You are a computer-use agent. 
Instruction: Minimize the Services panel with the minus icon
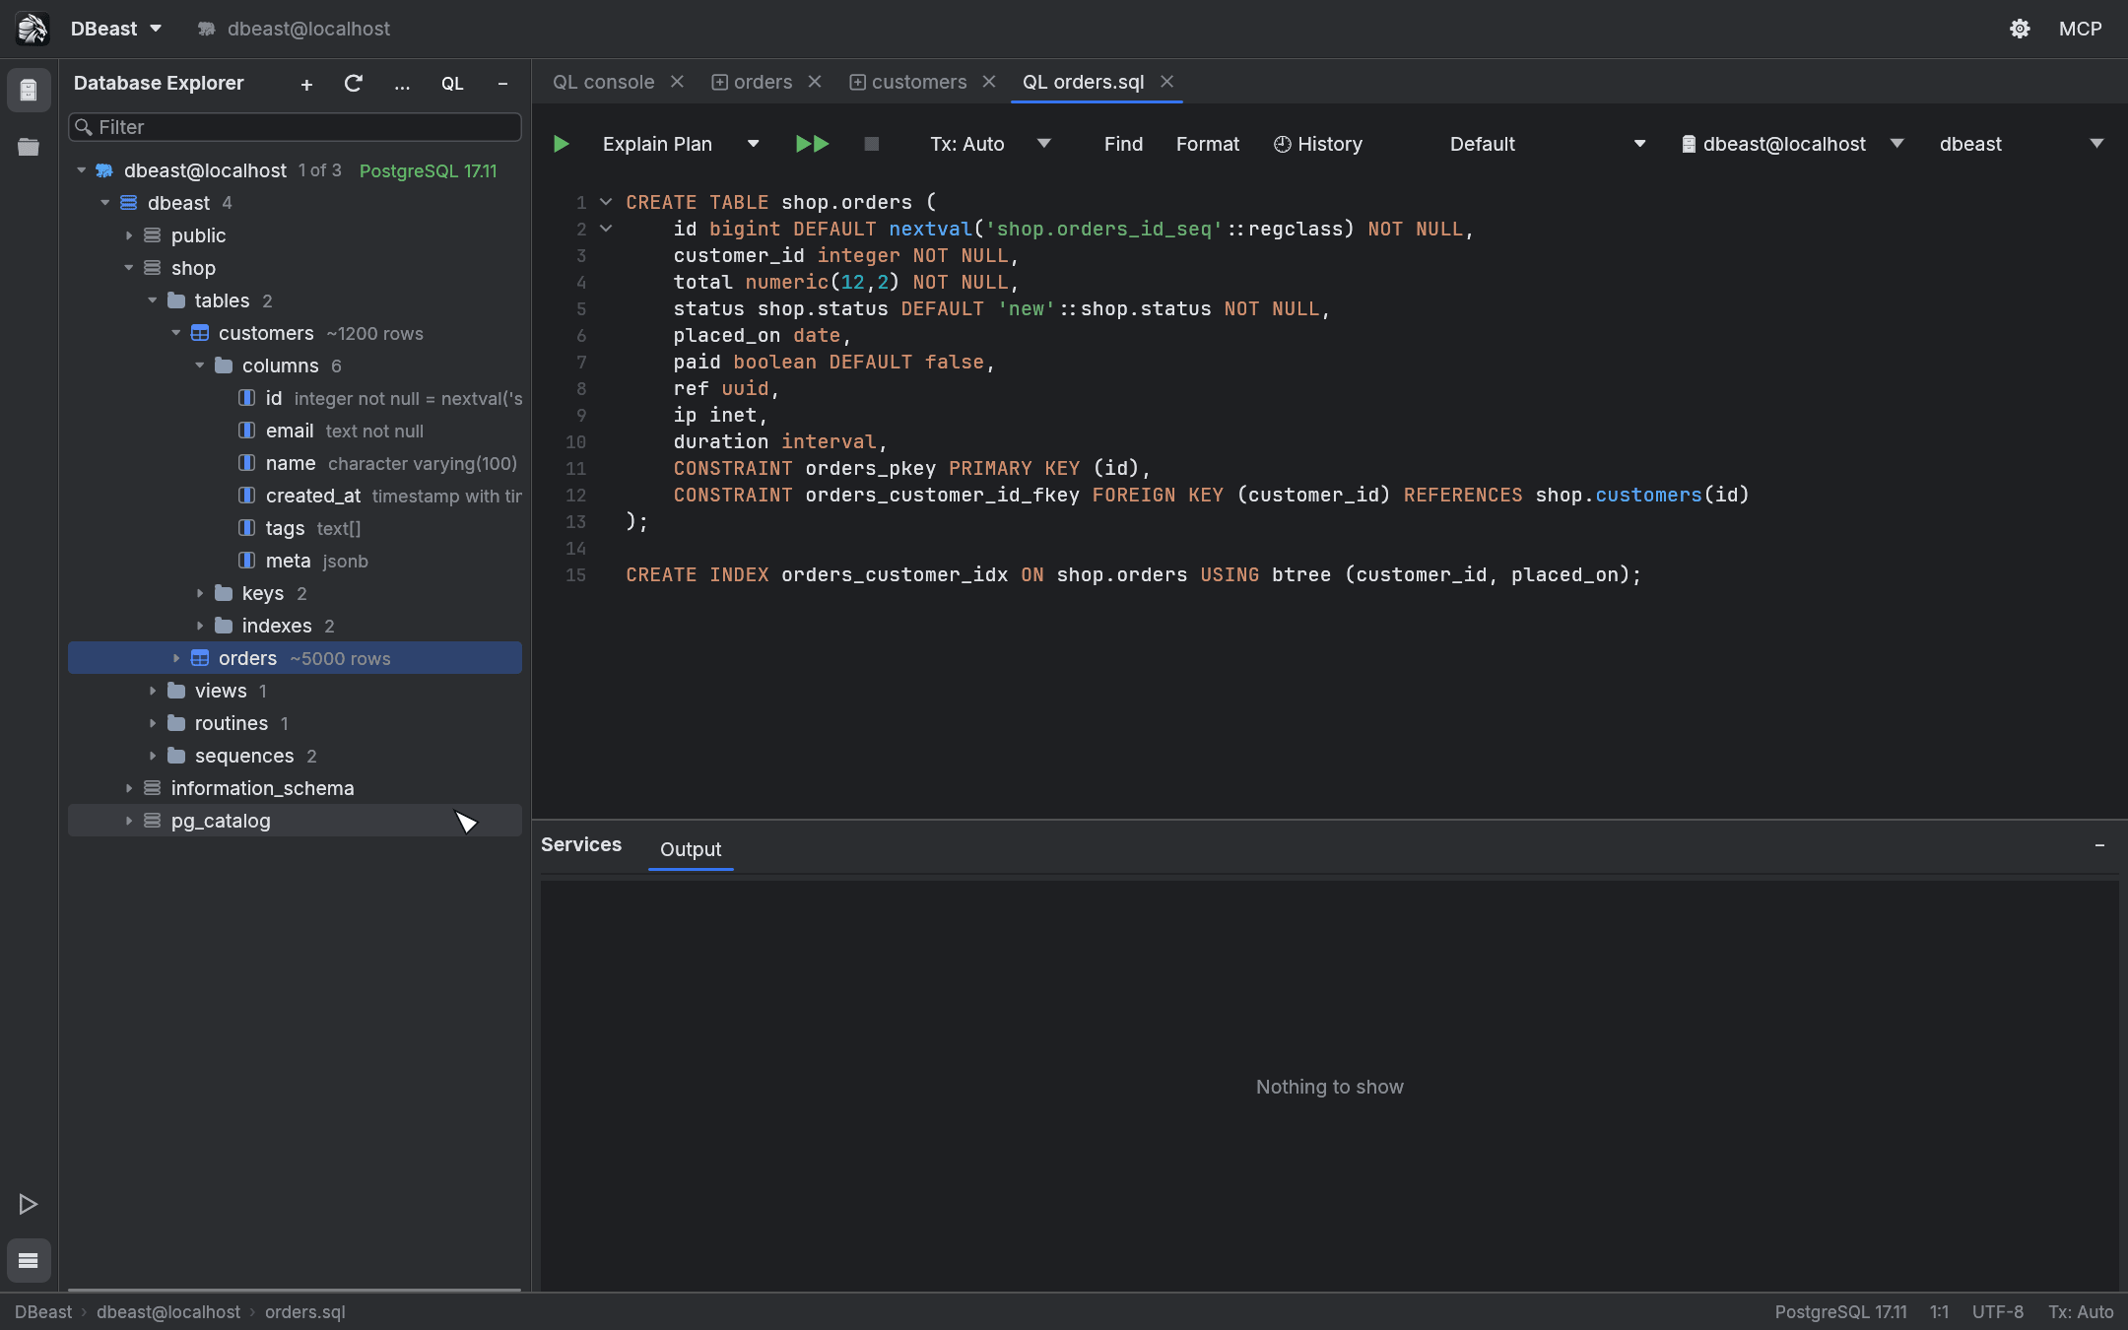(x=2099, y=845)
